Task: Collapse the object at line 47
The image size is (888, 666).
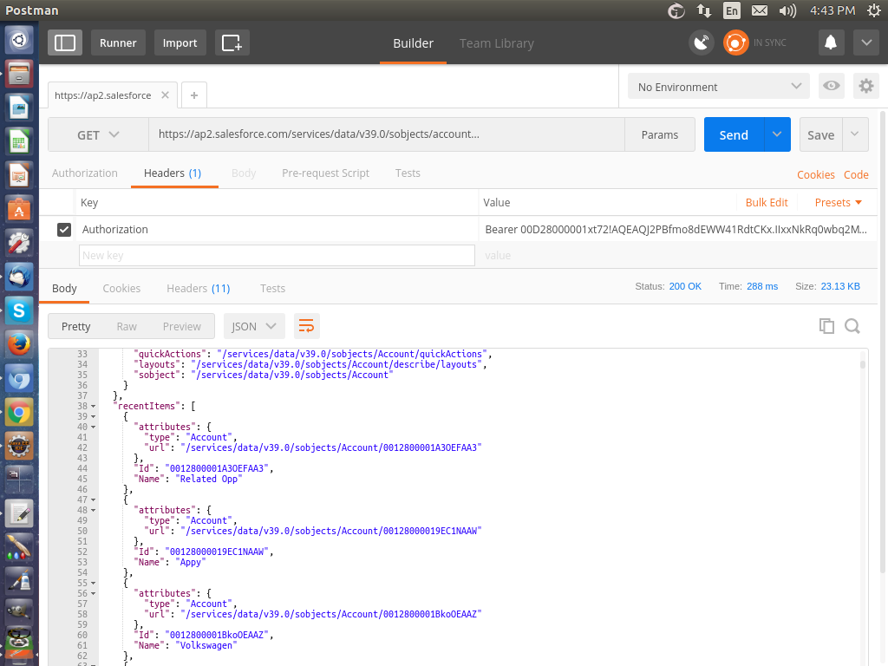Action: pos(94,500)
